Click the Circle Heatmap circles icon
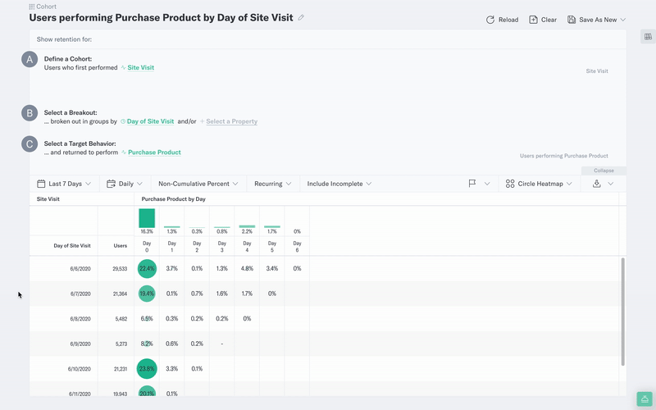656x410 pixels. point(510,184)
